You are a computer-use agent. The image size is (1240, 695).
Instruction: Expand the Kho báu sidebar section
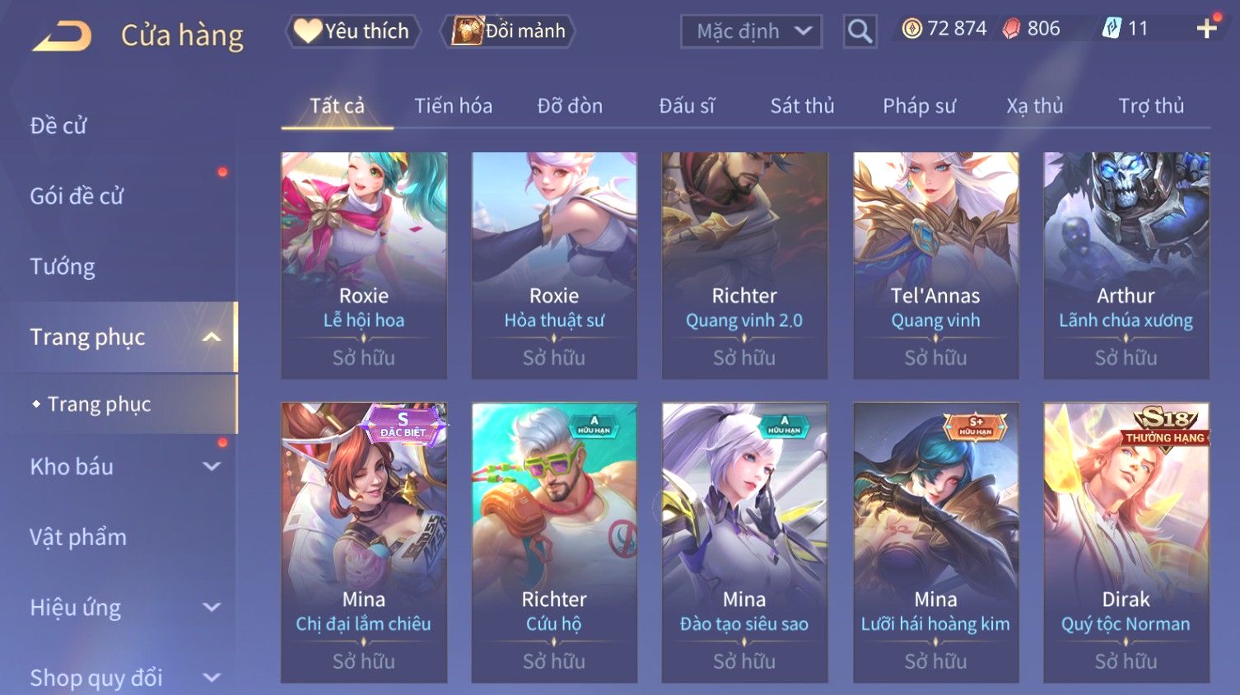[x=212, y=467]
